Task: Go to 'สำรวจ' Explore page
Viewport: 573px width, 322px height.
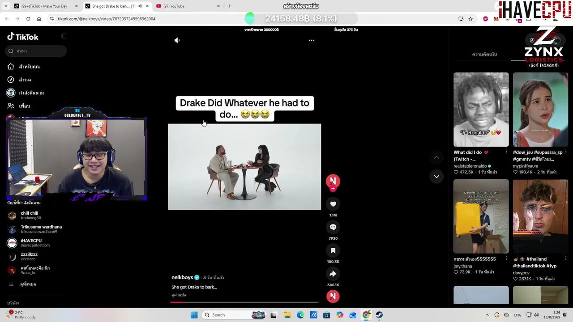Action: [25, 80]
